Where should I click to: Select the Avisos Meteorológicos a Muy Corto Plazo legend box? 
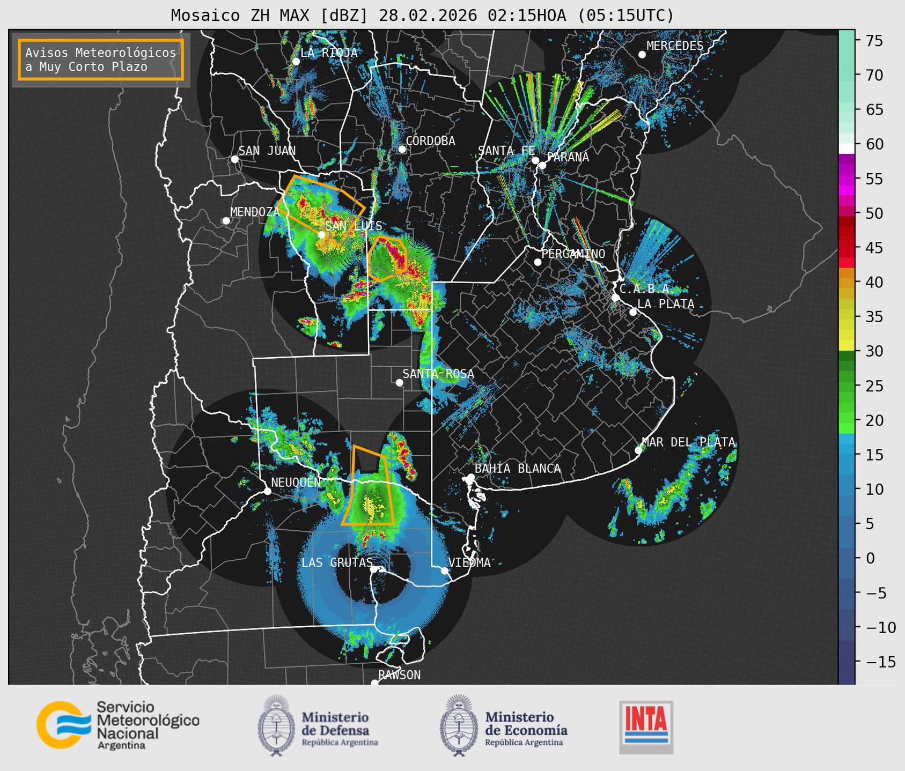click(x=101, y=60)
